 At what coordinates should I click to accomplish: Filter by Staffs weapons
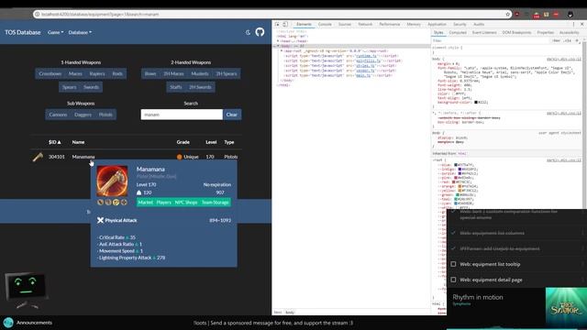point(175,87)
